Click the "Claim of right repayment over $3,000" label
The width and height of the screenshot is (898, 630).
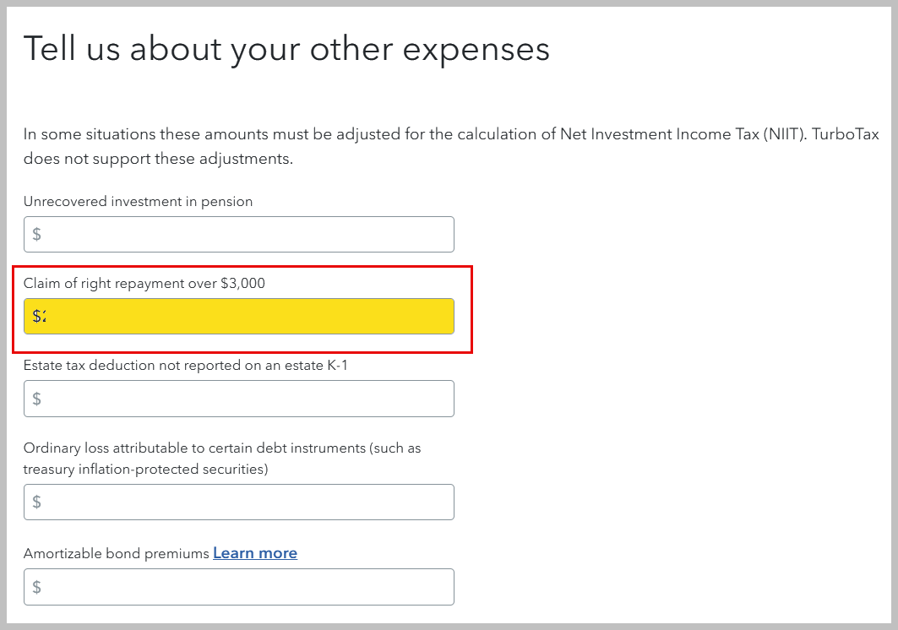(144, 283)
